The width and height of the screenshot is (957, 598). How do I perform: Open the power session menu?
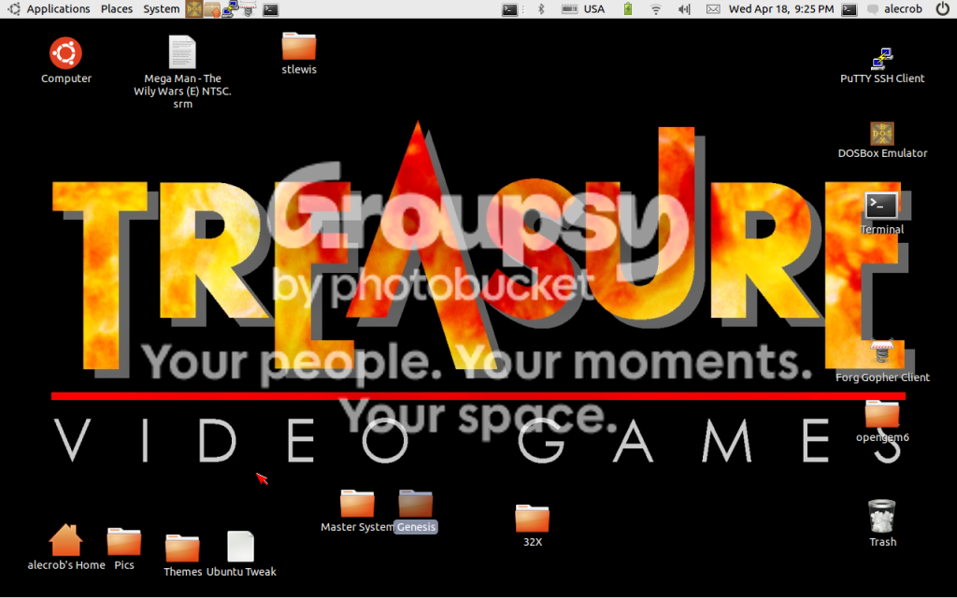(942, 9)
